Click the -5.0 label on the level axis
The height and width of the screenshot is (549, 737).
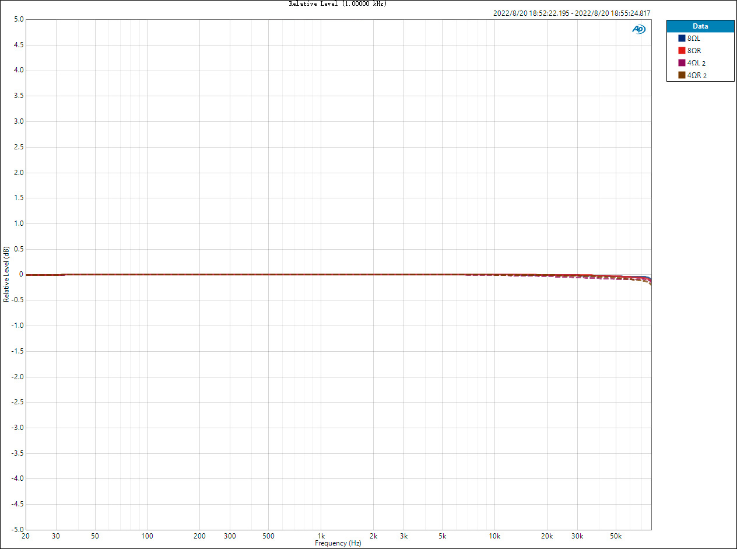point(17,530)
